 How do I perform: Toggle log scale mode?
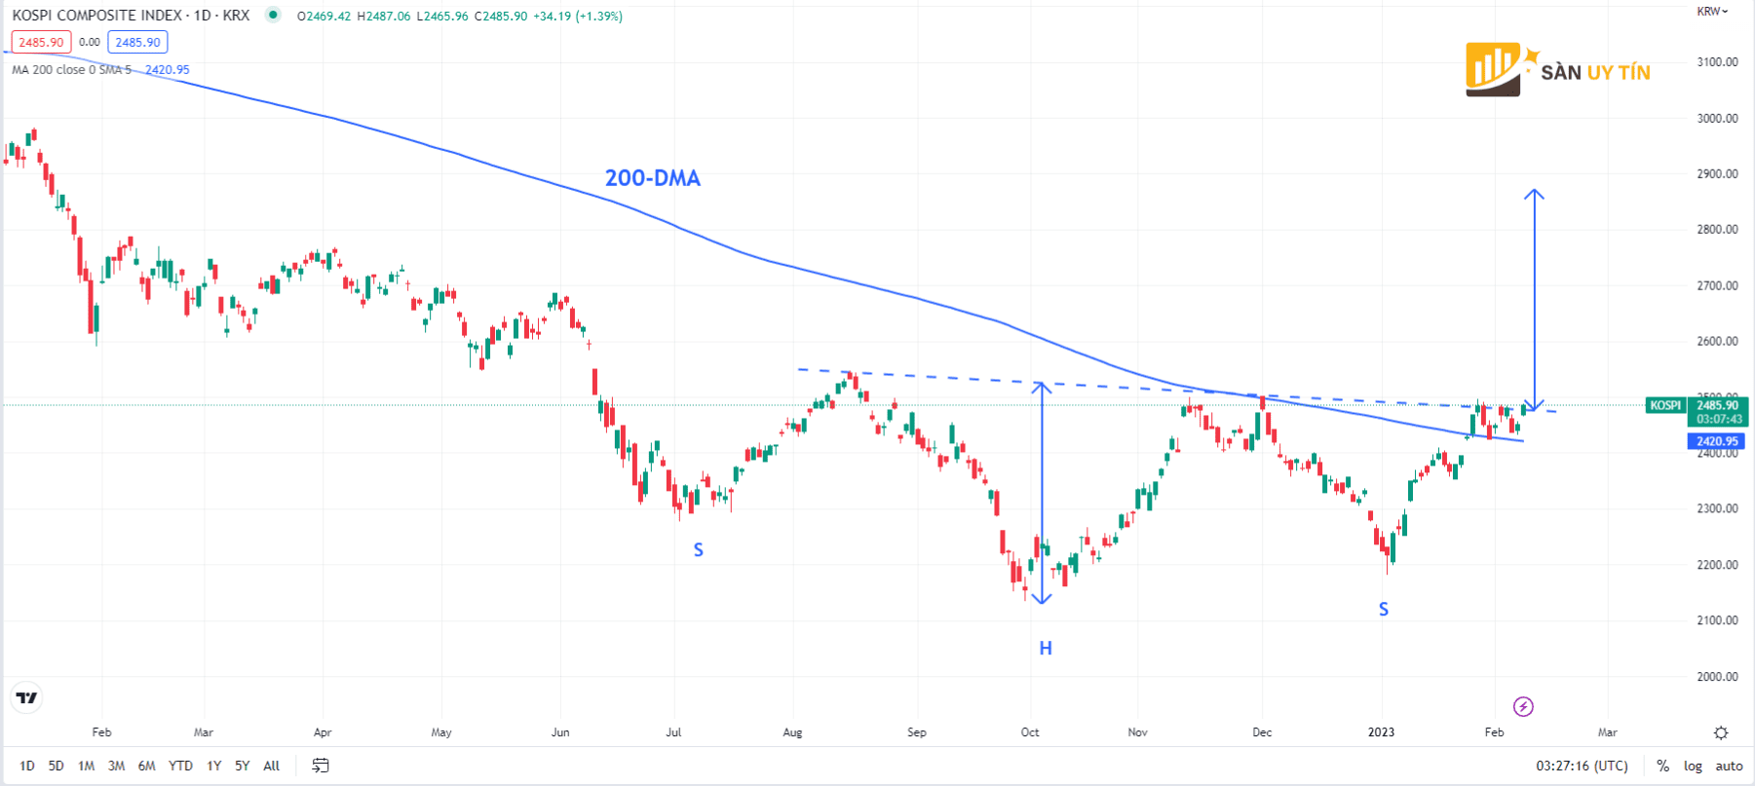tap(1693, 766)
